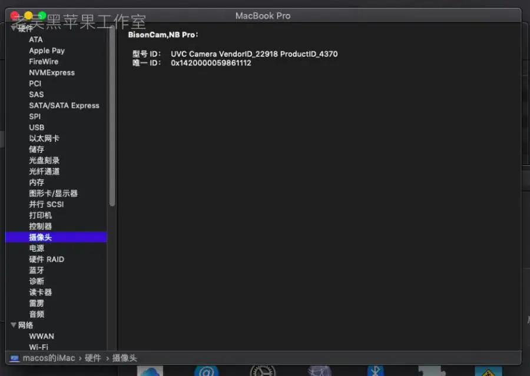The image size is (530, 376).
Task: Click the computer icon in the path bar
Action: (x=15, y=358)
